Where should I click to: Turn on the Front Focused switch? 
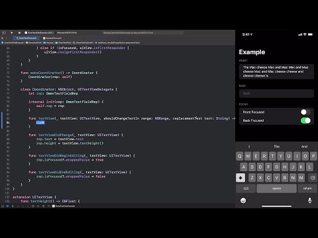coord(305,112)
